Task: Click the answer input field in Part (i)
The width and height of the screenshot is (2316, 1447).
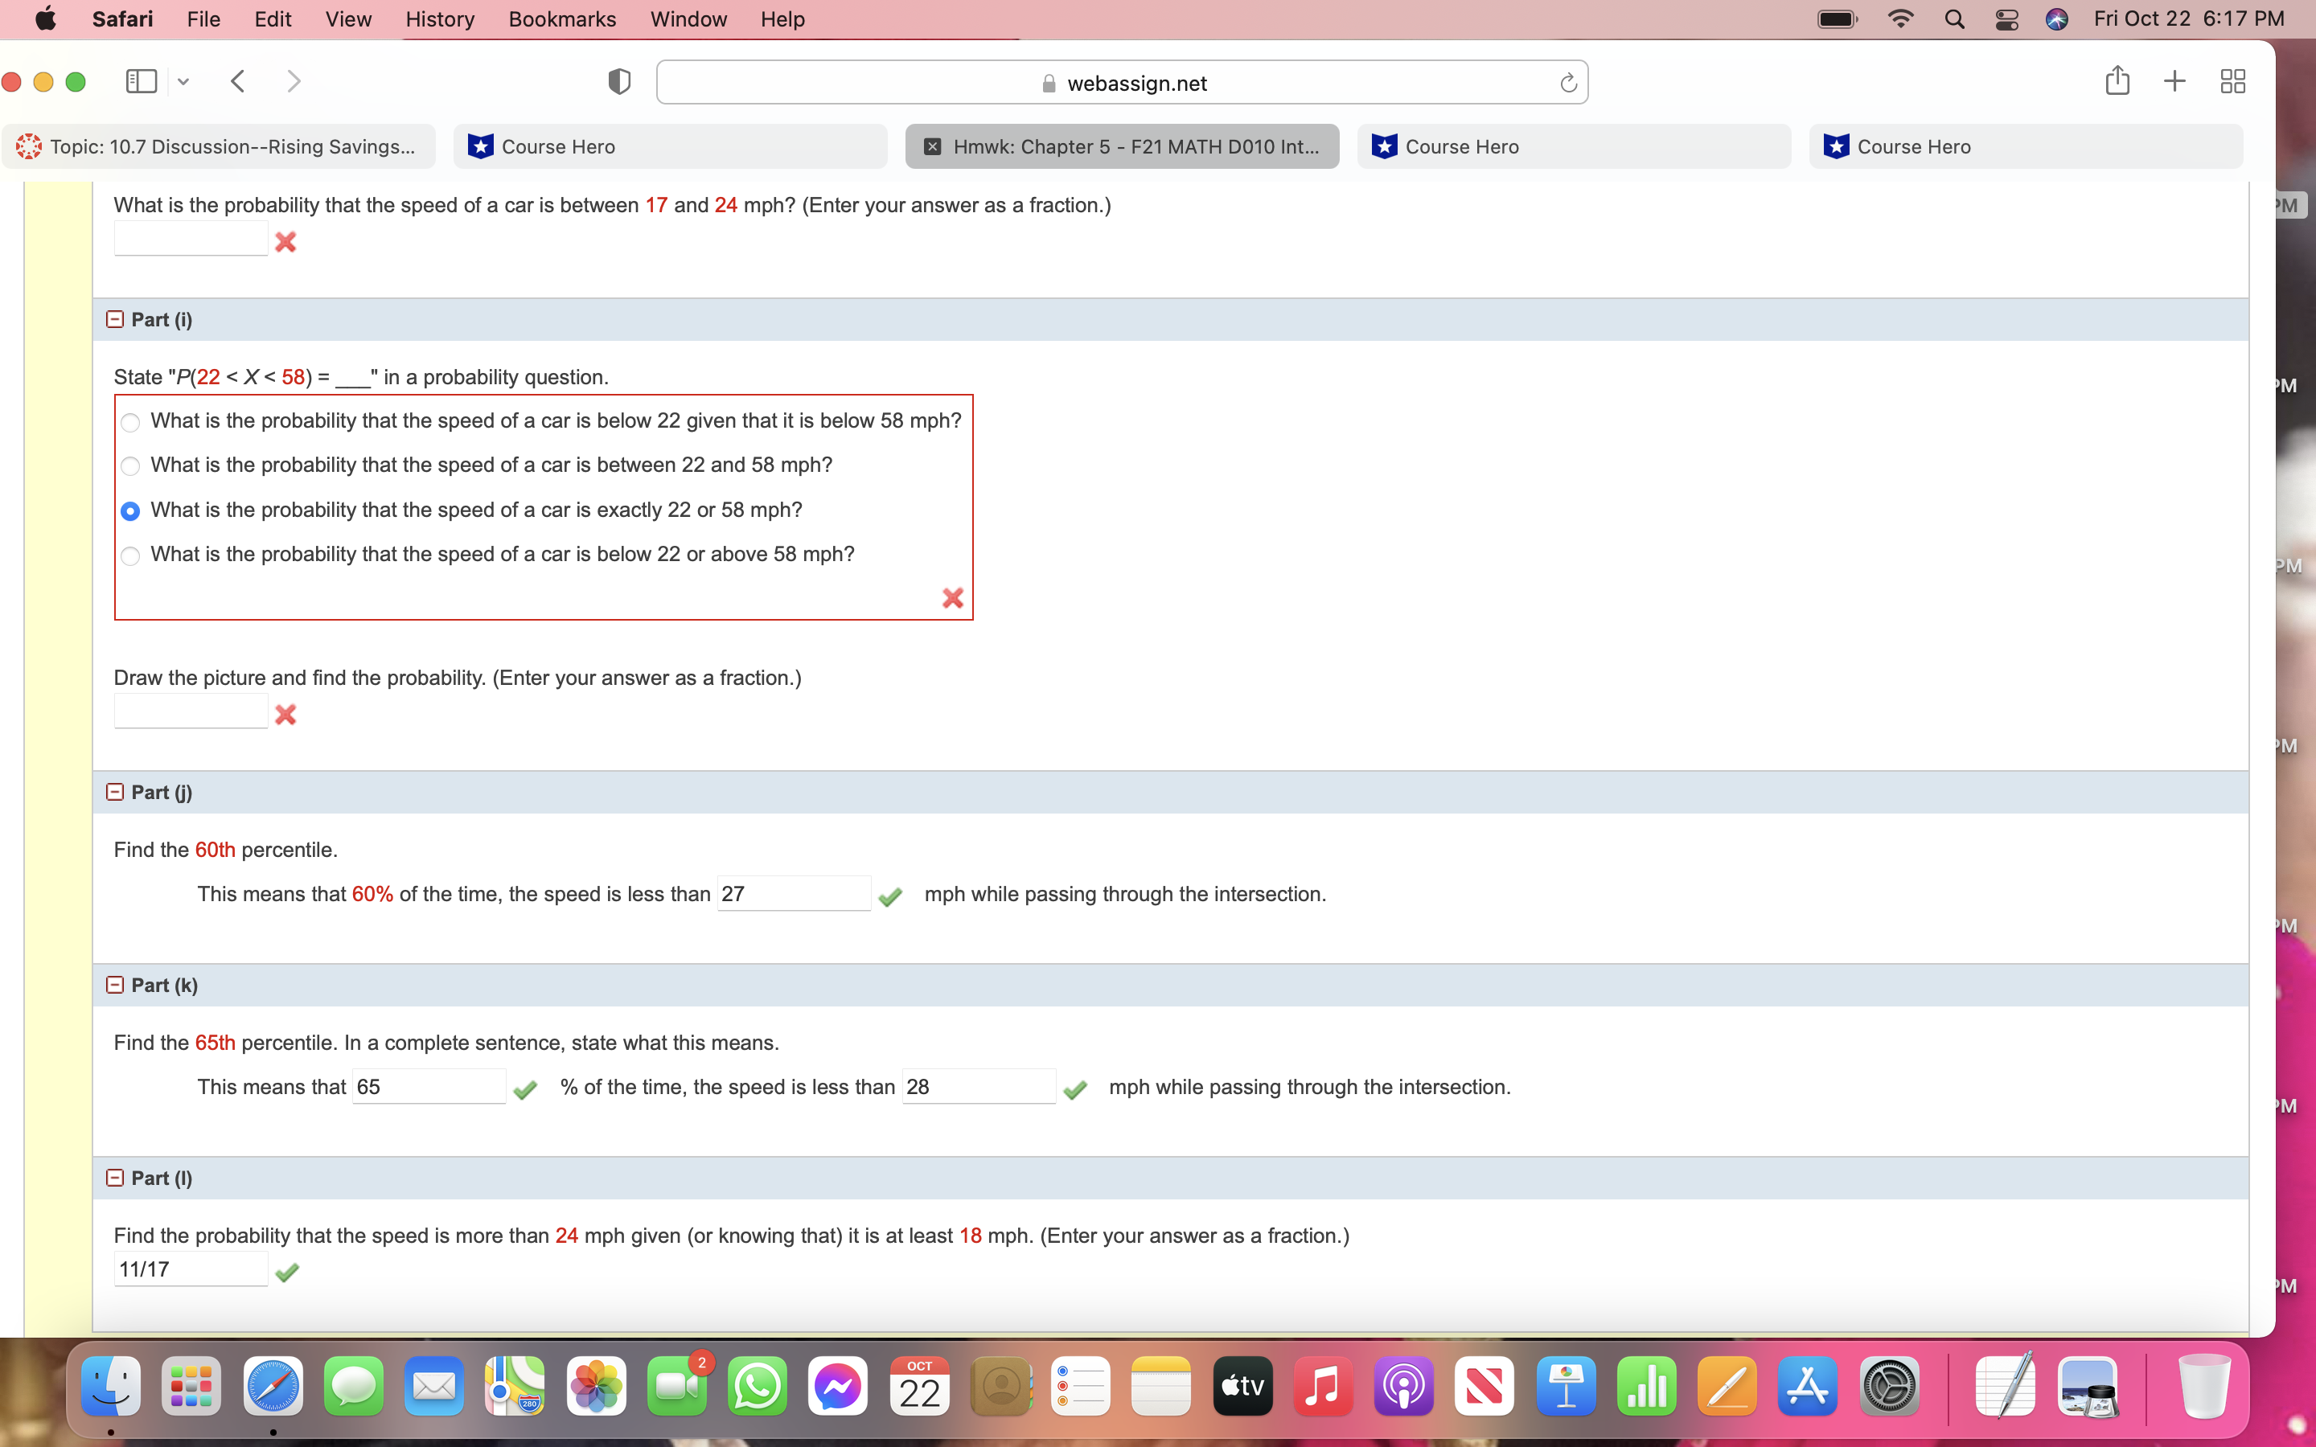Action: [187, 714]
